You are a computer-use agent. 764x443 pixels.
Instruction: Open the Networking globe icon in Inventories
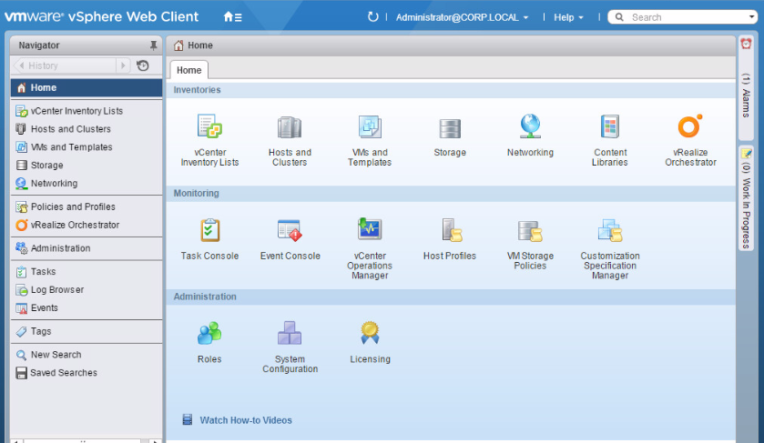[530, 126]
